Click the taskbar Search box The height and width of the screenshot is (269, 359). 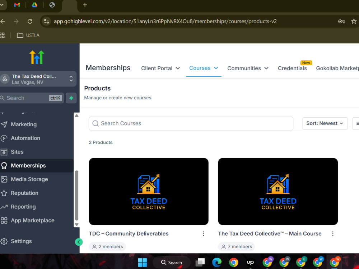172,263
